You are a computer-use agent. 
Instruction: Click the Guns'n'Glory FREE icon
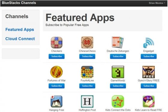click(x=148, y=72)
